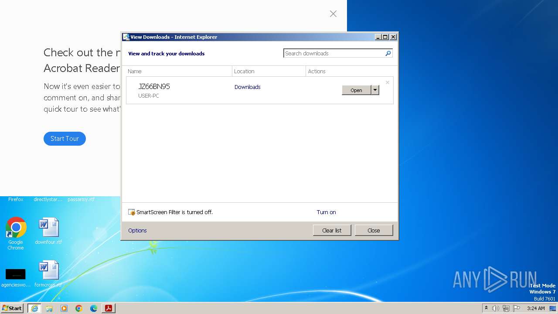Click the search magnifier icon in downloads

pos(388,53)
